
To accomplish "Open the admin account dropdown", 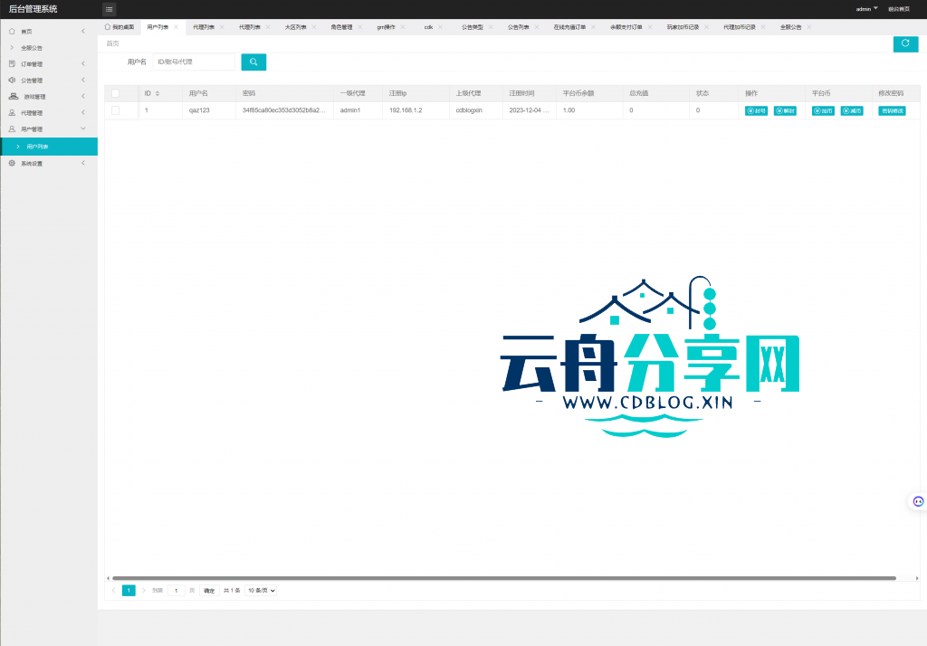I will tap(866, 9).
